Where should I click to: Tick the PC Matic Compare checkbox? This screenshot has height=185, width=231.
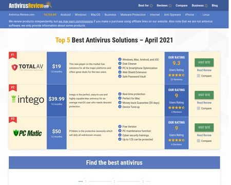pos(199,141)
